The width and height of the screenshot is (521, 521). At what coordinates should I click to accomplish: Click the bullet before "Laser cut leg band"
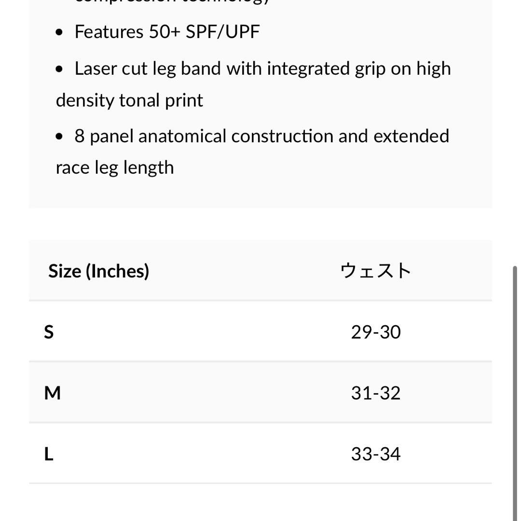point(59,69)
